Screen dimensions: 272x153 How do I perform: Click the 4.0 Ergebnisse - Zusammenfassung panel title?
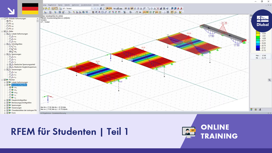pos(53,113)
